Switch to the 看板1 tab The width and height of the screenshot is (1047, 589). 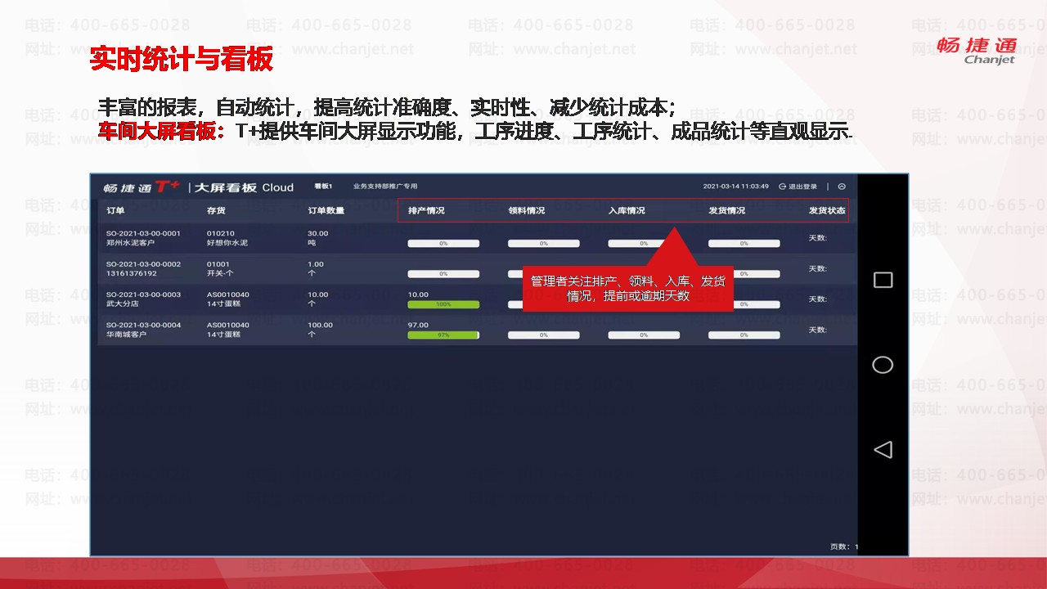click(x=323, y=187)
